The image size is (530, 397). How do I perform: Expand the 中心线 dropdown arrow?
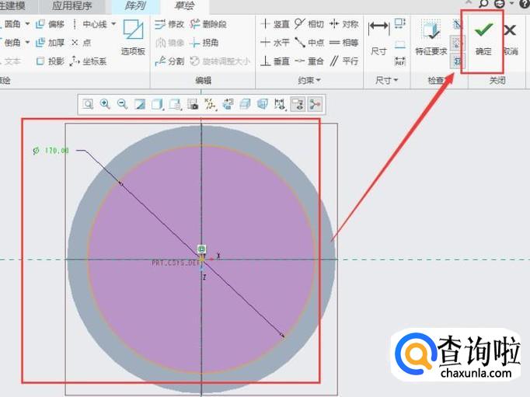point(113,24)
